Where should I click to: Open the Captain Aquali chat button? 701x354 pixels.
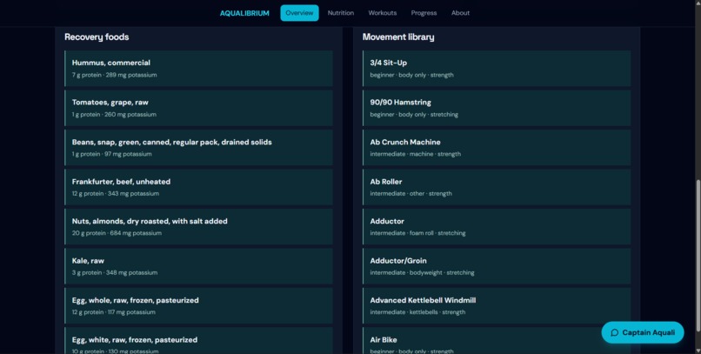coord(643,332)
